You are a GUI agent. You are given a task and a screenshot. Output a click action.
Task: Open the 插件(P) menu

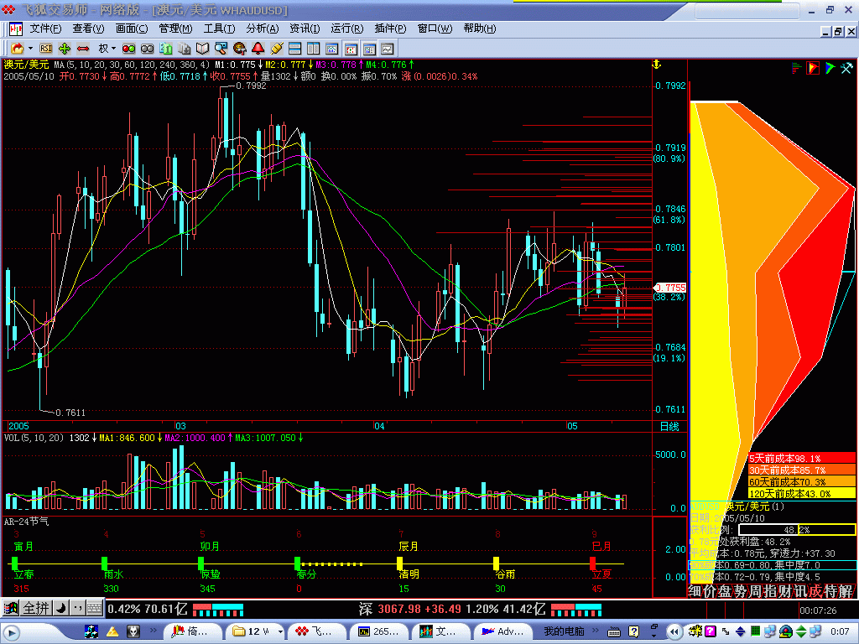point(391,29)
